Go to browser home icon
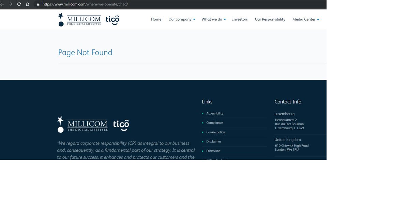 (x=28, y=4)
